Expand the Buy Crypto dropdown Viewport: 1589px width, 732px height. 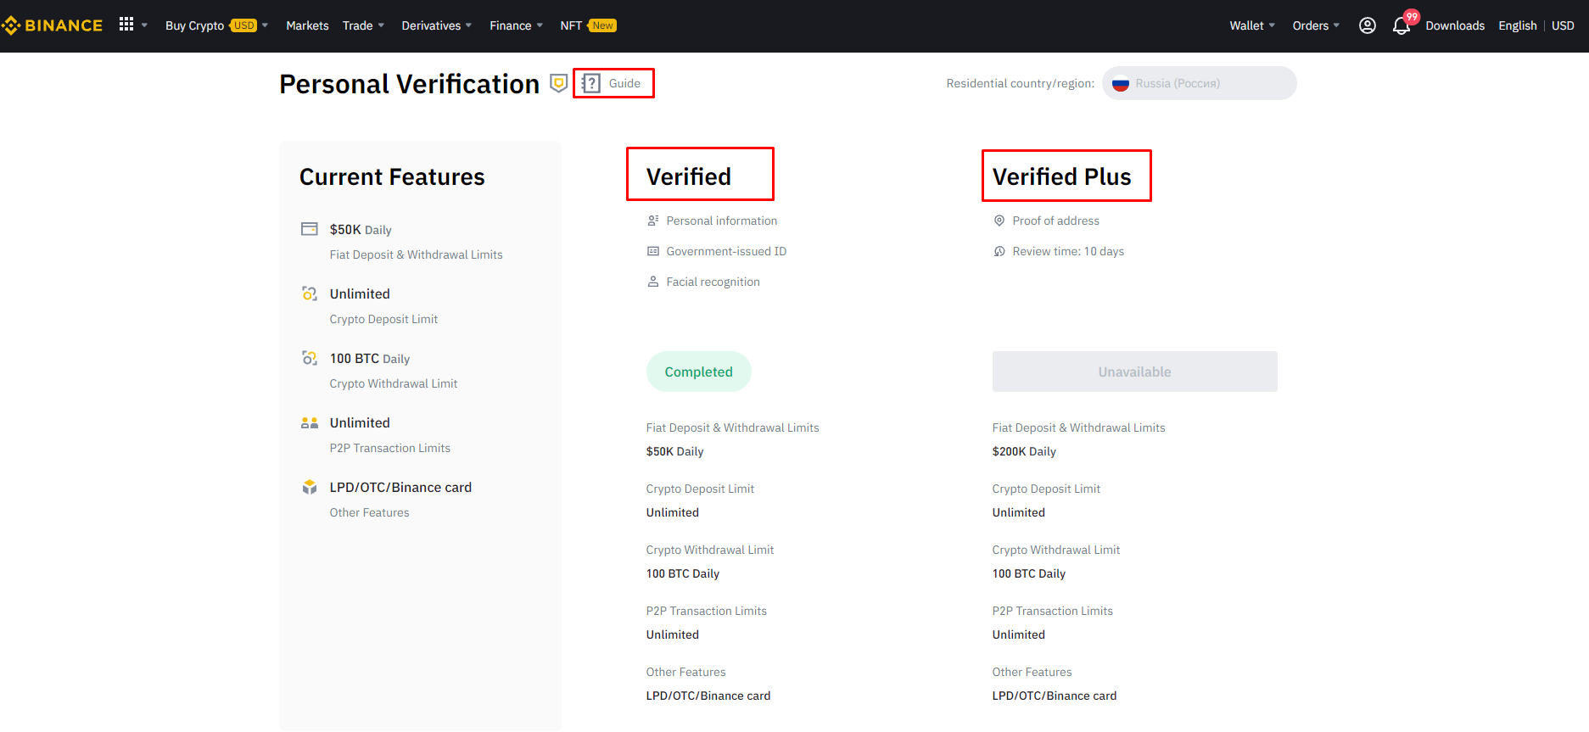pos(265,25)
